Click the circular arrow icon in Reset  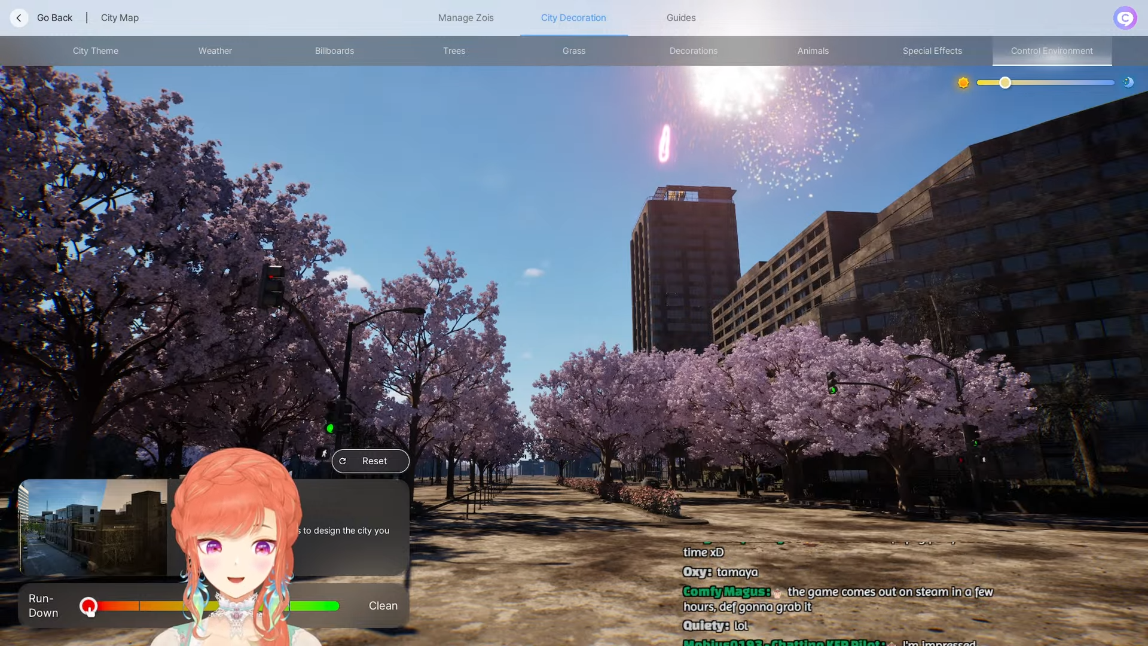pos(343,461)
